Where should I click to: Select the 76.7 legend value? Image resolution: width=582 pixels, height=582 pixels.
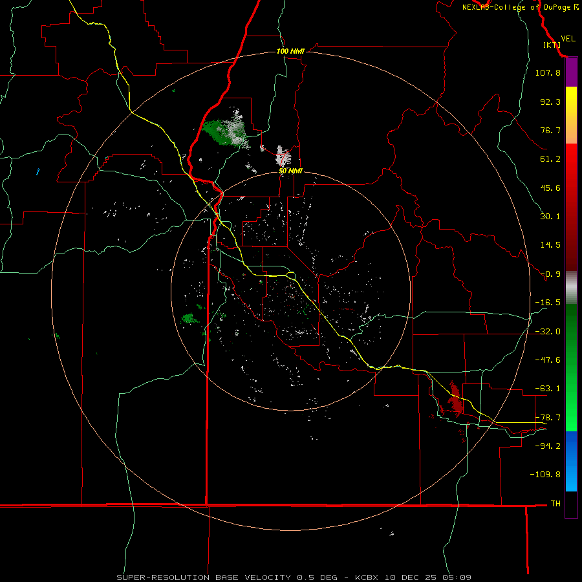(x=550, y=130)
